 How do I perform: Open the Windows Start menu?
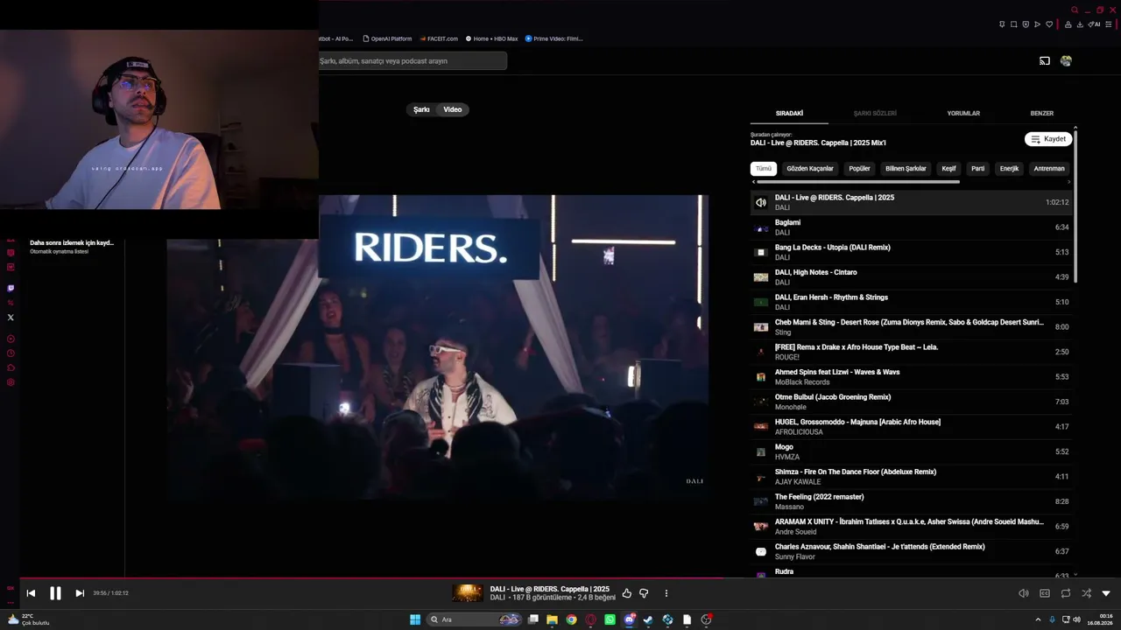pos(415,619)
